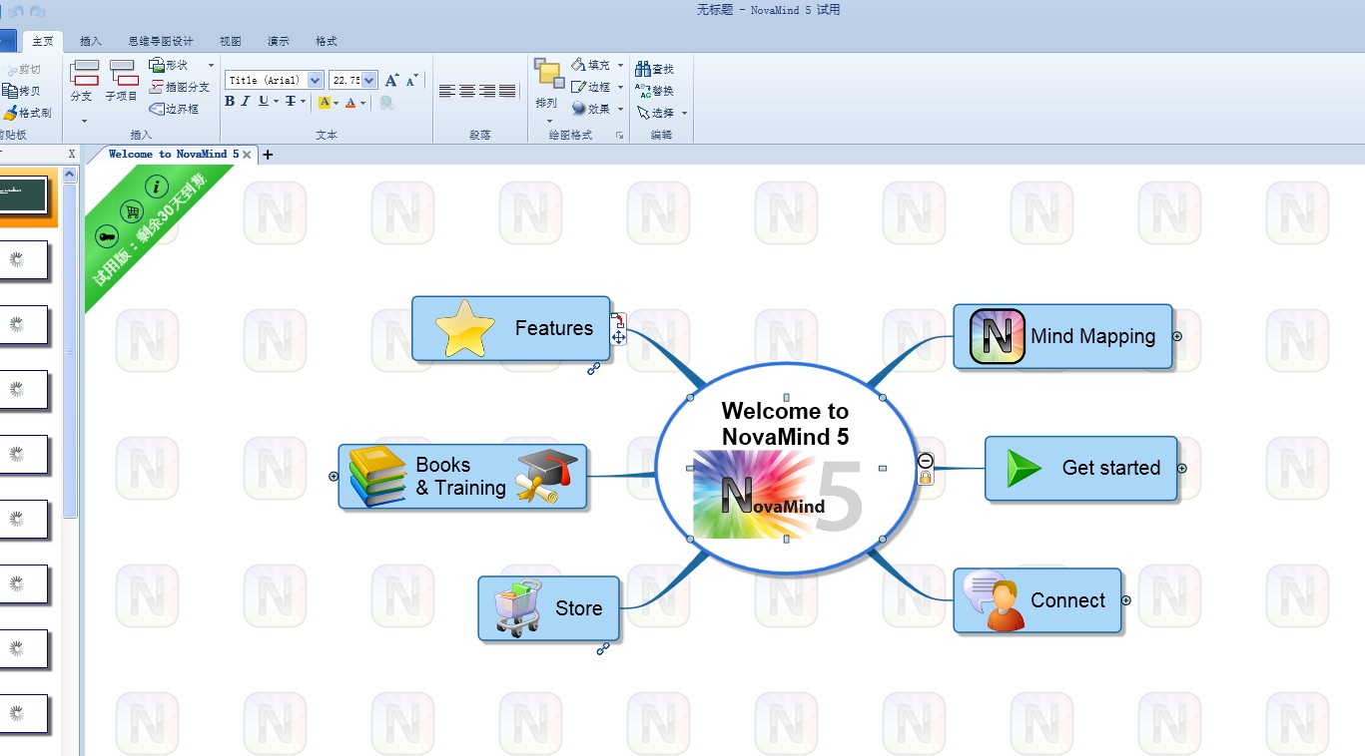The image size is (1365, 756).
Task: Close the Welcome to NovaMind 5 tab
Action: coord(247,155)
